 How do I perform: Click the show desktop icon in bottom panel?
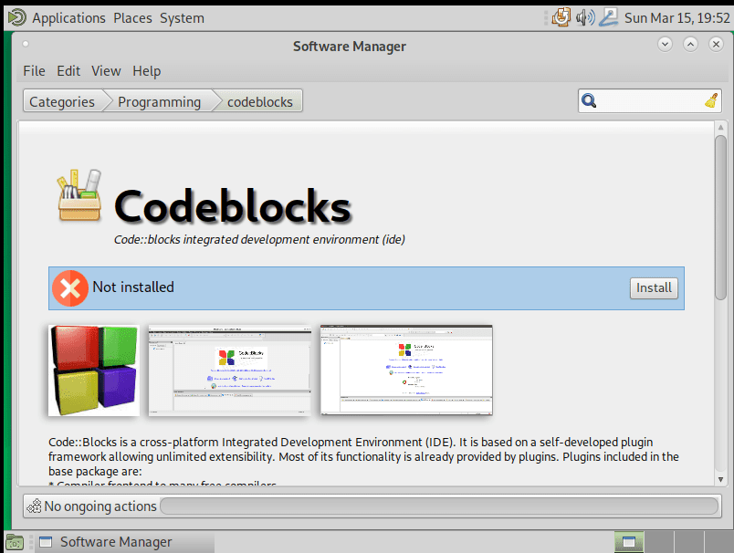coord(14,542)
